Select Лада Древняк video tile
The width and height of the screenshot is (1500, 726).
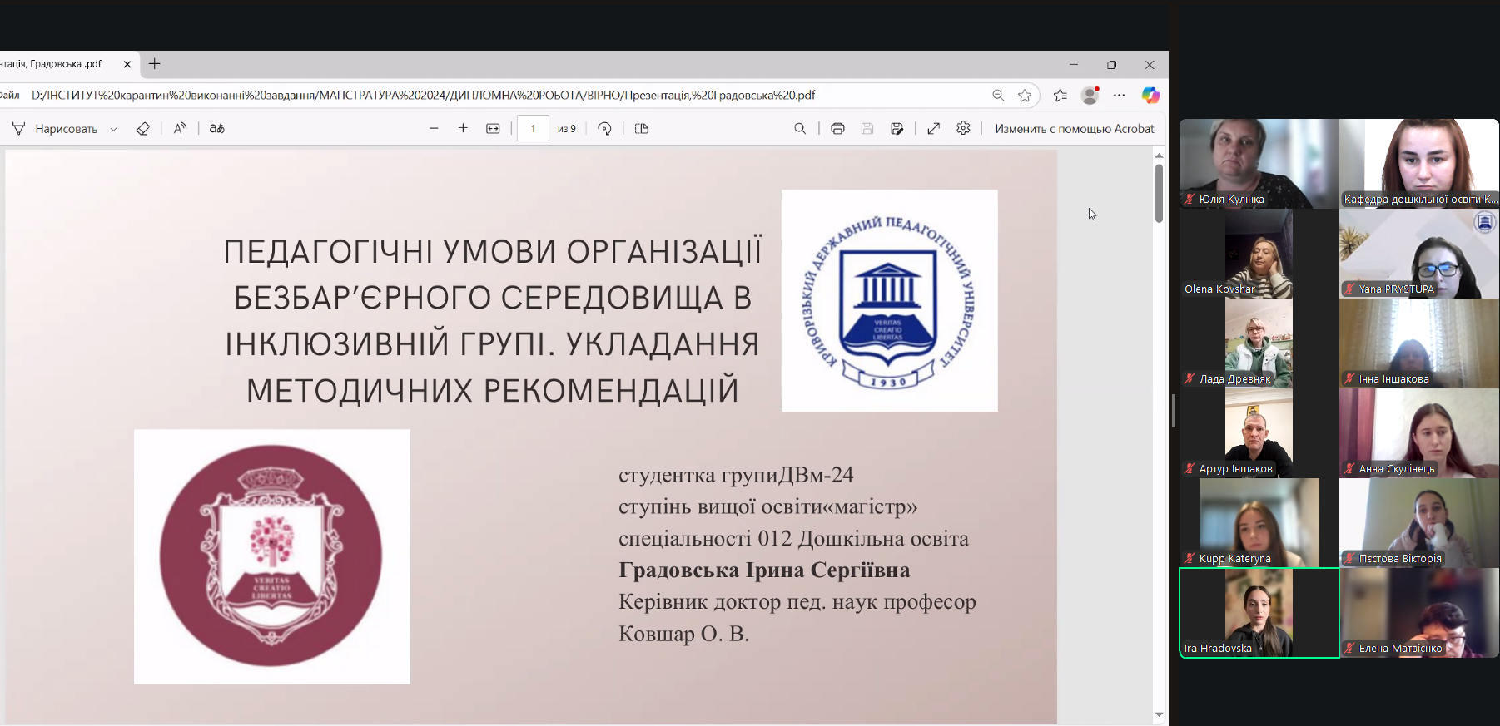coord(1259,343)
